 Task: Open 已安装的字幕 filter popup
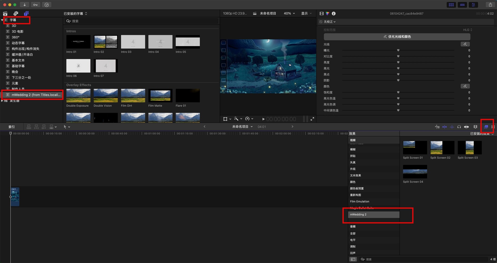tap(75, 13)
